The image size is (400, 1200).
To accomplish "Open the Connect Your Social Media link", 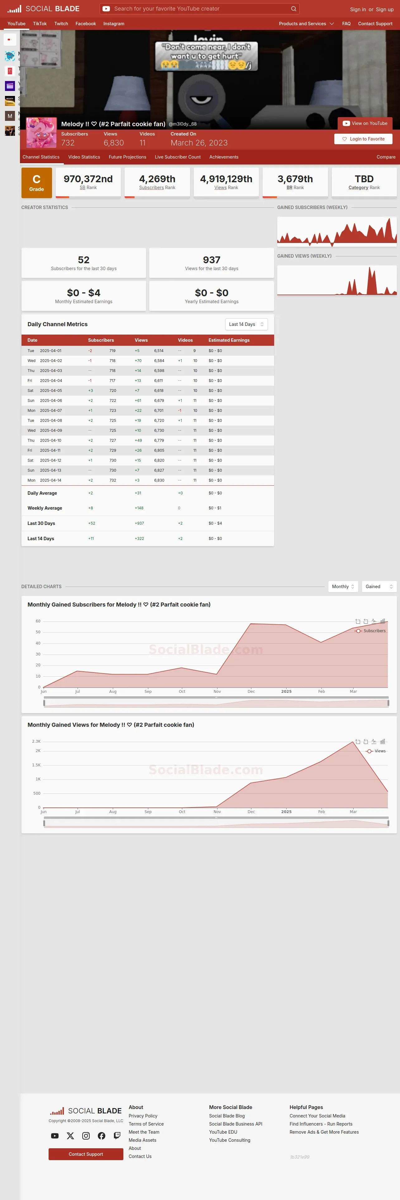I will [317, 1116].
